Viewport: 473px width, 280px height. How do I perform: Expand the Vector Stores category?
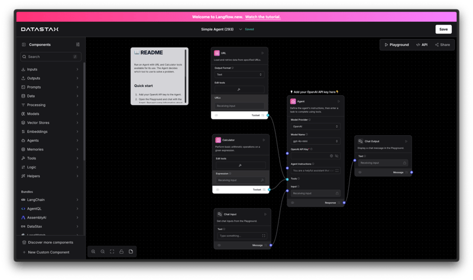[50, 123]
